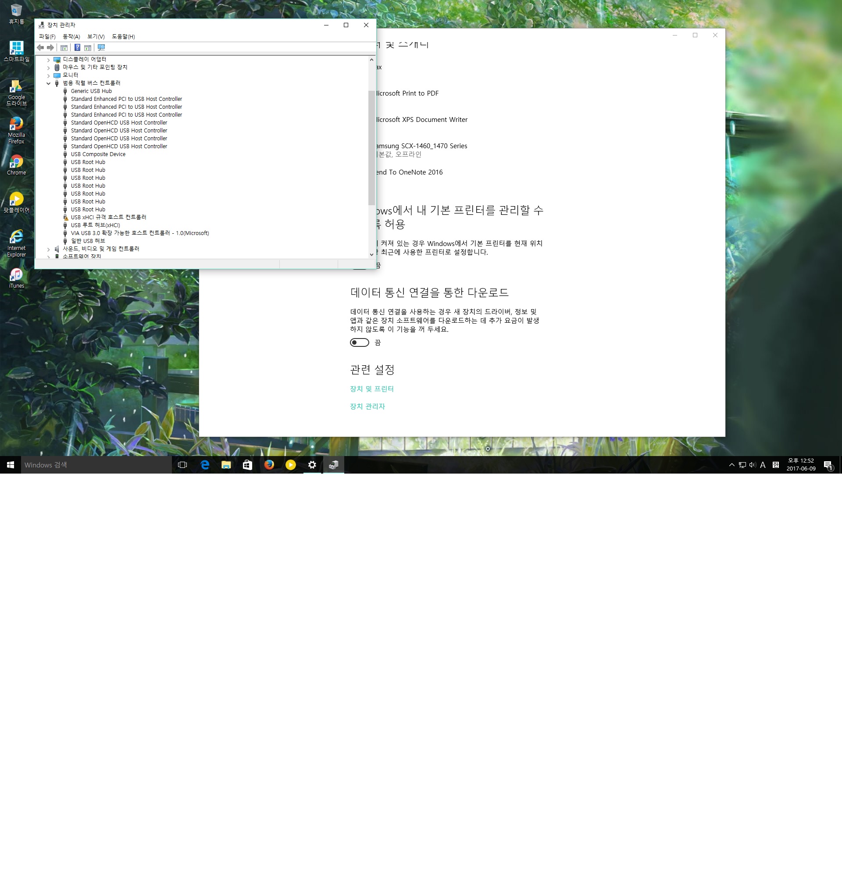Select the 일반 USB 허브 entry
This screenshot has width=842, height=884.
88,241
